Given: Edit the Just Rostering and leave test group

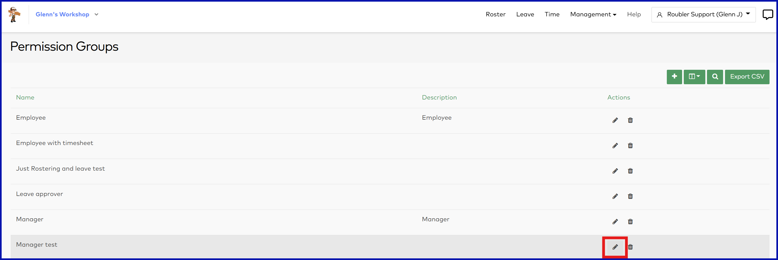Looking at the screenshot, I should point(615,171).
